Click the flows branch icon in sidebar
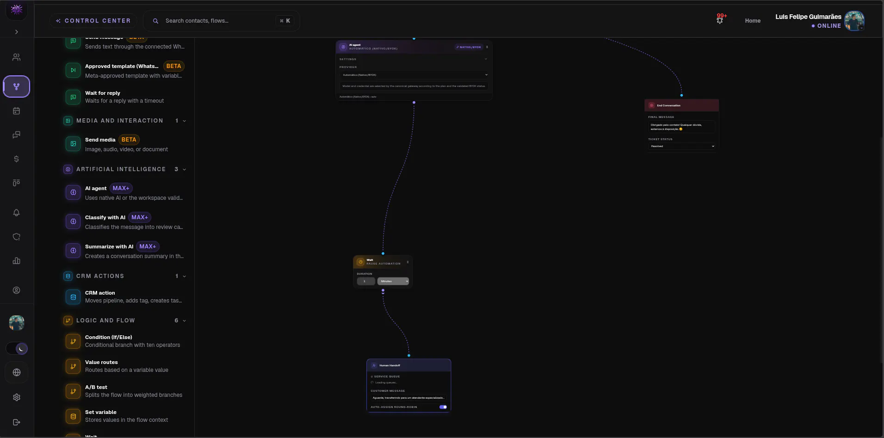The image size is (884, 438). pos(17,86)
